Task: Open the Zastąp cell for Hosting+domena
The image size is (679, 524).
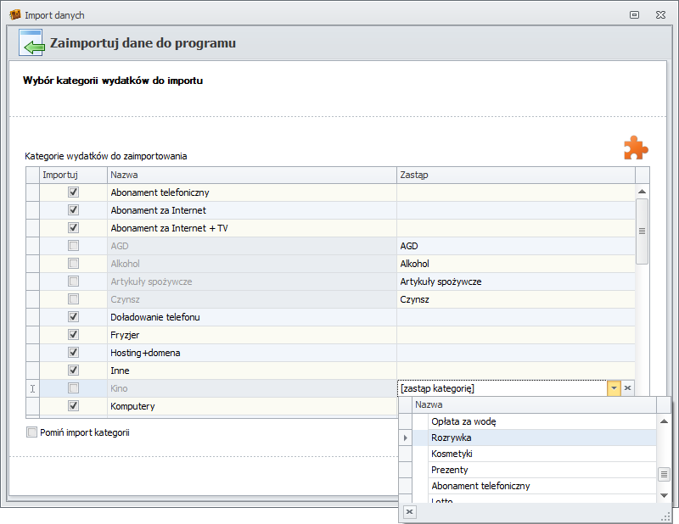Action: (x=515, y=353)
